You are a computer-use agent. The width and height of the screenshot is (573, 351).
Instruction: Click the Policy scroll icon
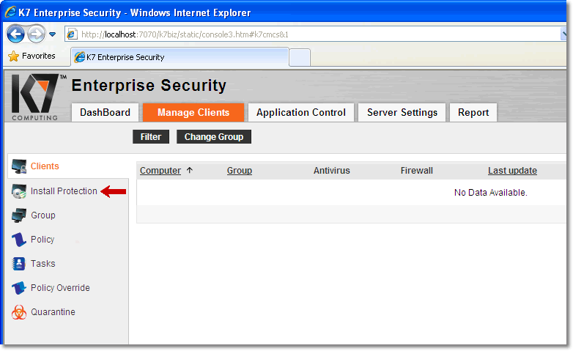(18, 240)
